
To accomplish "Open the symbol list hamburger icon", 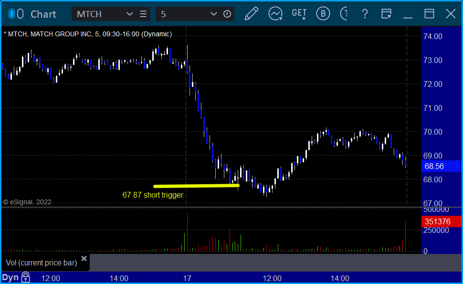I will pyautogui.click(x=143, y=14).
